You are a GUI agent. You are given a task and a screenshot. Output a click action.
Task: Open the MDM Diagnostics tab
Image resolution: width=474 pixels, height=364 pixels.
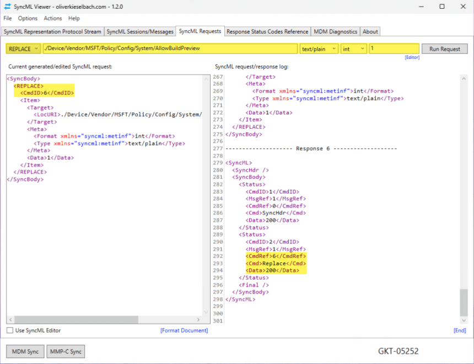335,31
